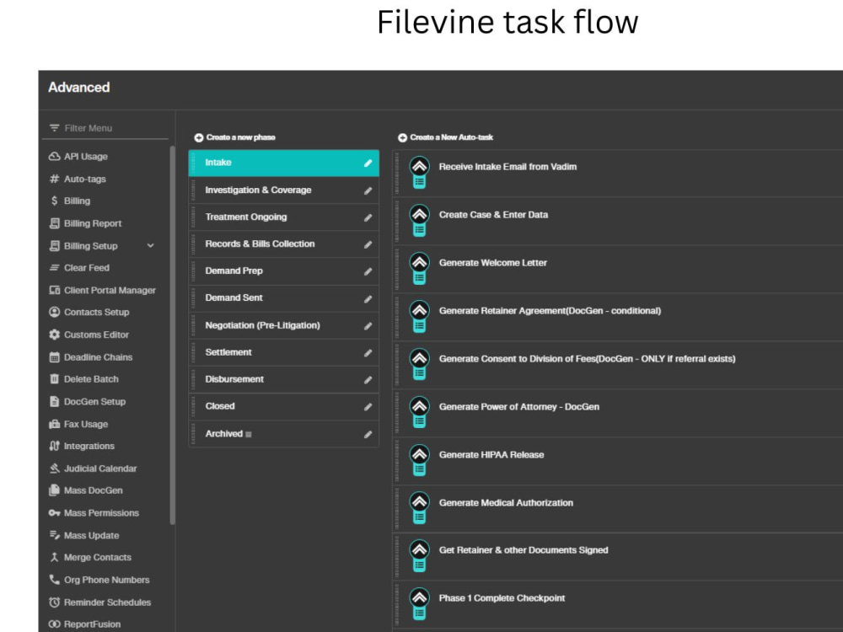Select the Demand Prep phase
Viewport: 843px width, 632px height.
tap(284, 270)
